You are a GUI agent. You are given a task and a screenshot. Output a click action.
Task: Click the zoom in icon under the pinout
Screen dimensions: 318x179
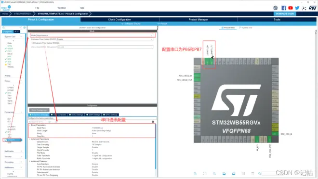[x=195, y=174]
